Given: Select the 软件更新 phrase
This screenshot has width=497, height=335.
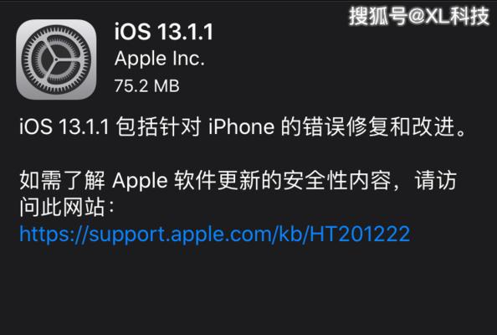Looking at the screenshot, I should click(217, 180).
